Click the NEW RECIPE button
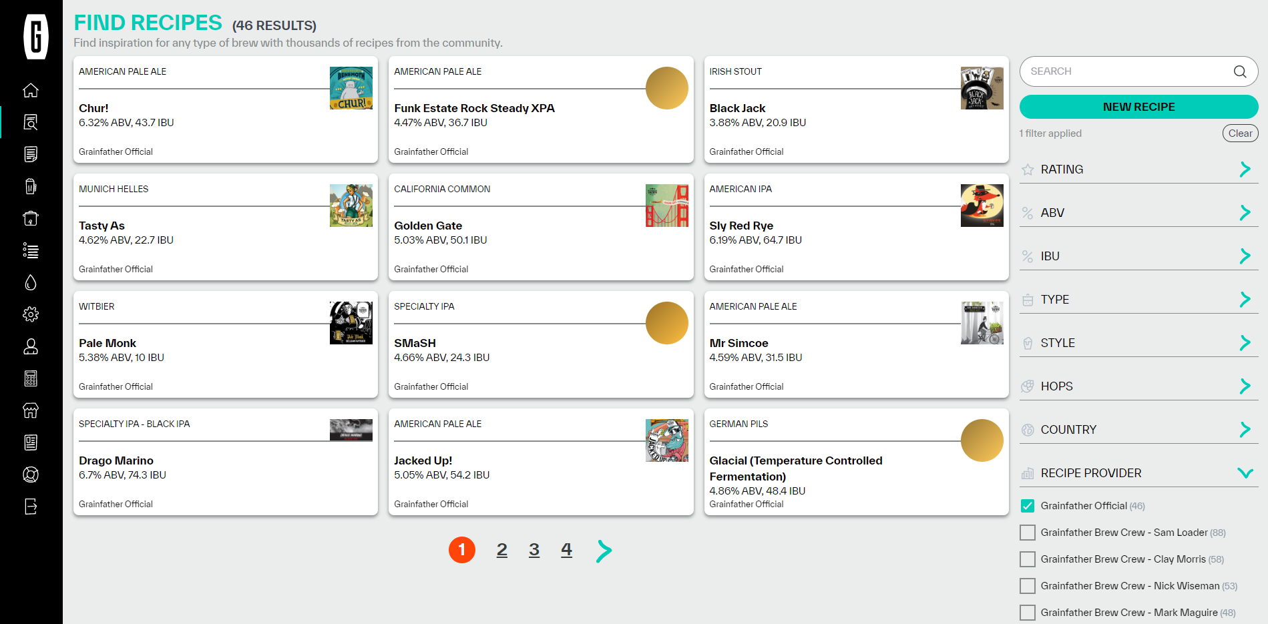Screen dimensions: 1268x624 [x=1138, y=107]
